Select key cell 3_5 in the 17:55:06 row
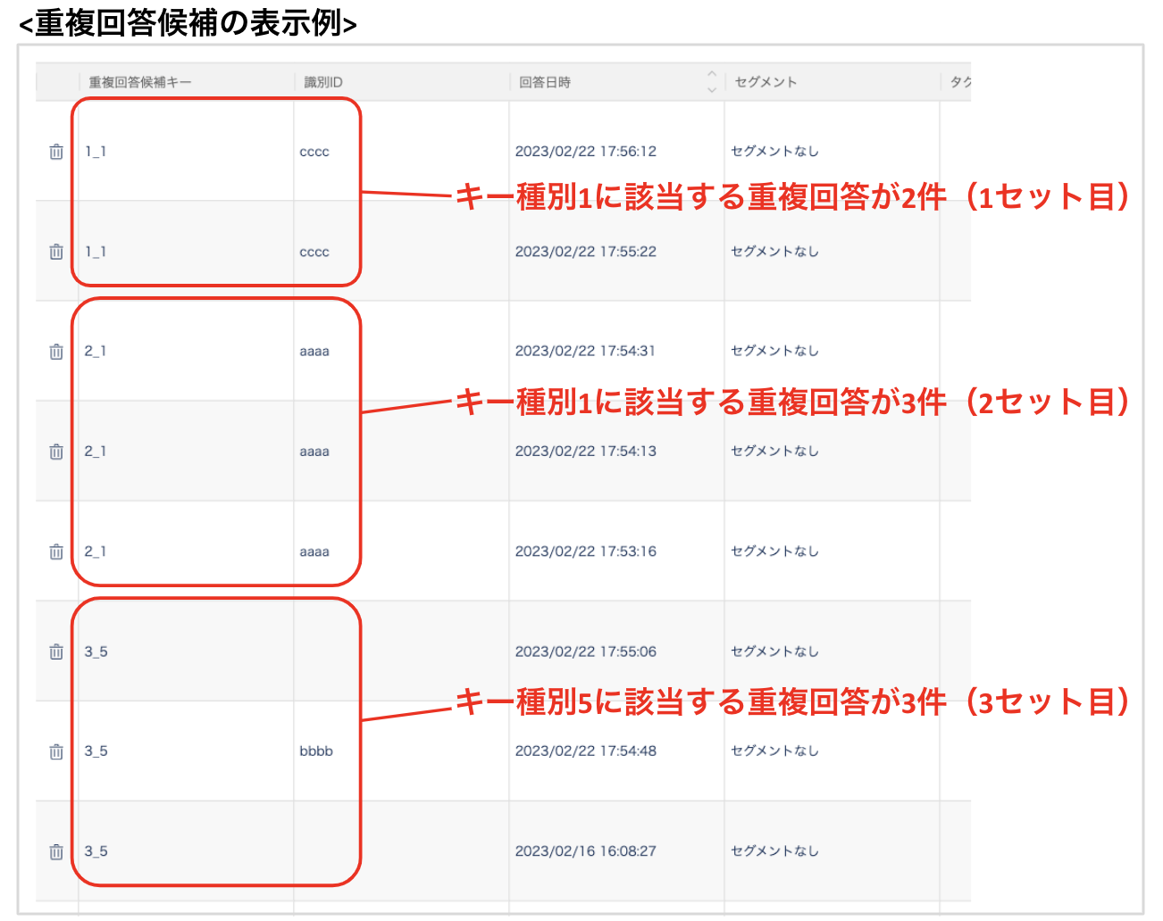The image size is (1163, 921). pyautogui.click(x=96, y=651)
